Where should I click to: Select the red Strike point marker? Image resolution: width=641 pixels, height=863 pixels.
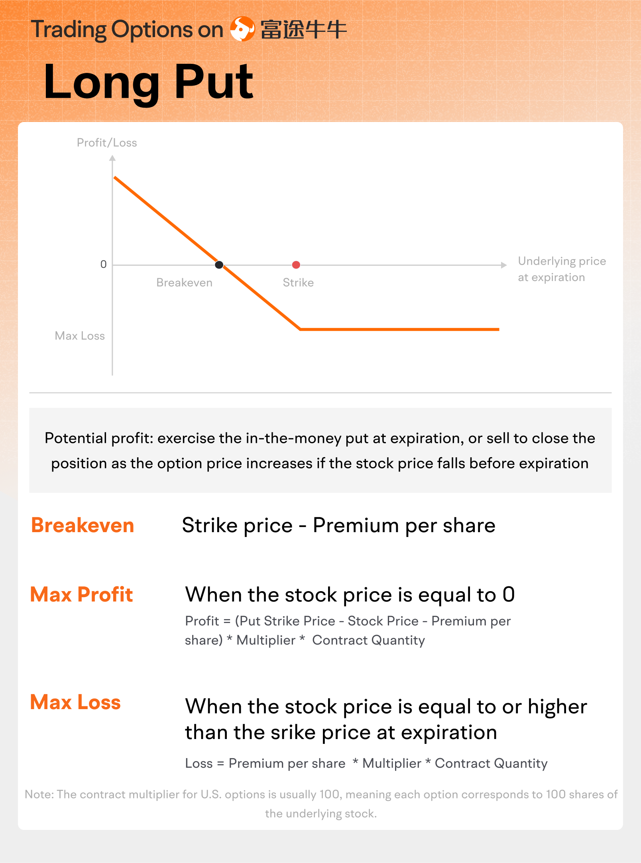[296, 265]
